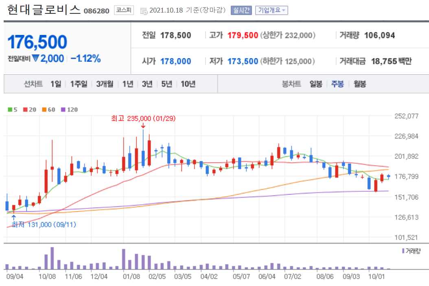Click the 현대글로비스 stock name heading
The height and width of the screenshot is (286, 429).
[x=44, y=10]
